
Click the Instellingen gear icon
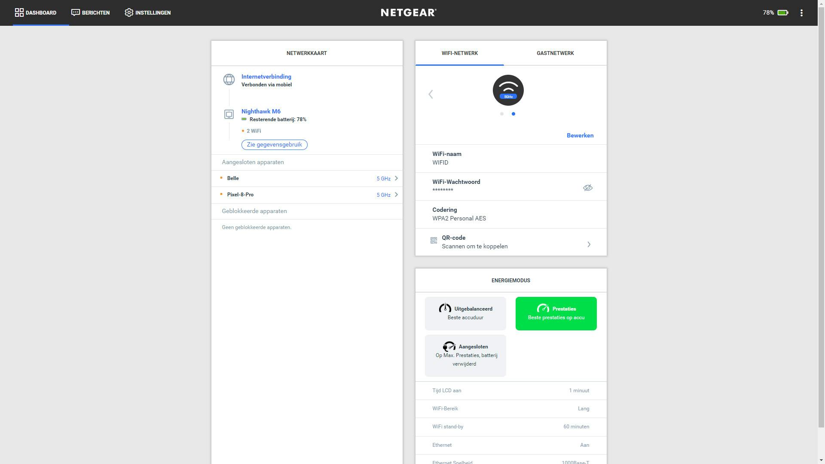tap(129, 13)
